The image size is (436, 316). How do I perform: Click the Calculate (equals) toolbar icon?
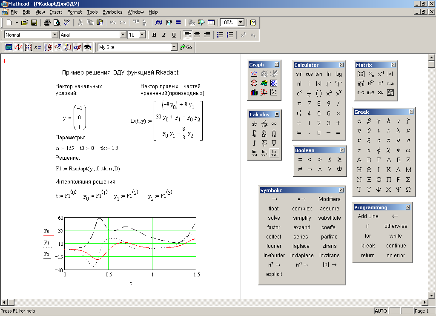(178, 23)
